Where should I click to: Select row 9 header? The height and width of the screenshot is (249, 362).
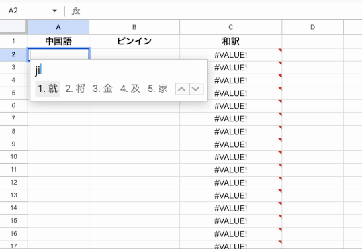point(13,144)
